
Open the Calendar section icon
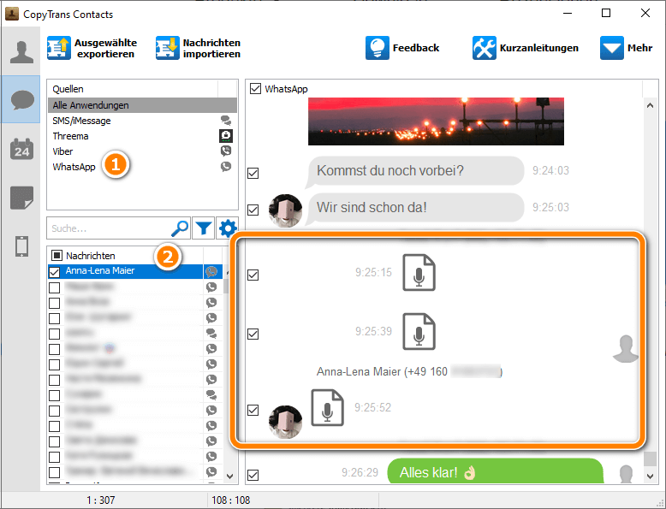click(21, 150)
